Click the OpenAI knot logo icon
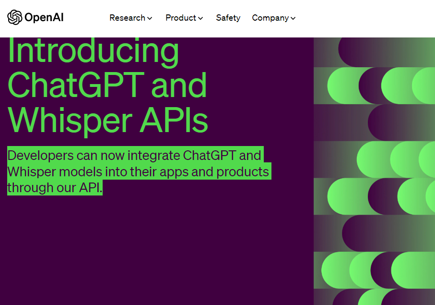435x305 pixels. 15,17
